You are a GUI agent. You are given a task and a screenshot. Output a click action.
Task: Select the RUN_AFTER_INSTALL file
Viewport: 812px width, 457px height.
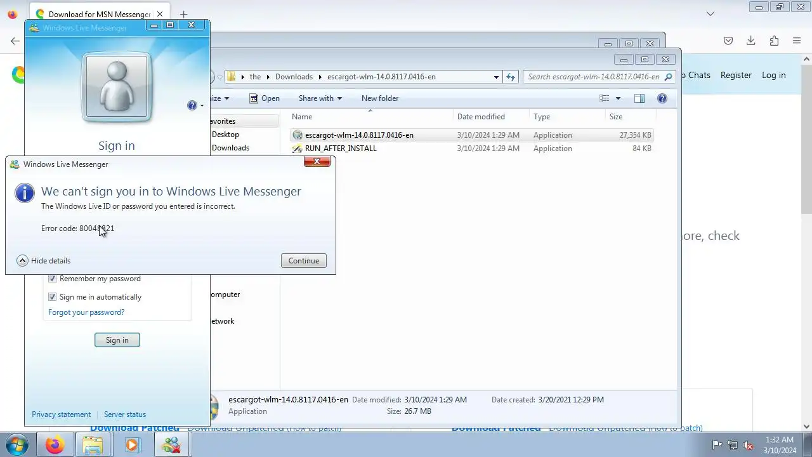(x=341, y=149)
